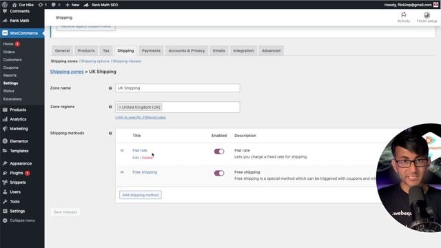The height and width of the screenshot is (248, 441).
Task: Show Zone regions help tooltip icon
Action: point(110,107)
